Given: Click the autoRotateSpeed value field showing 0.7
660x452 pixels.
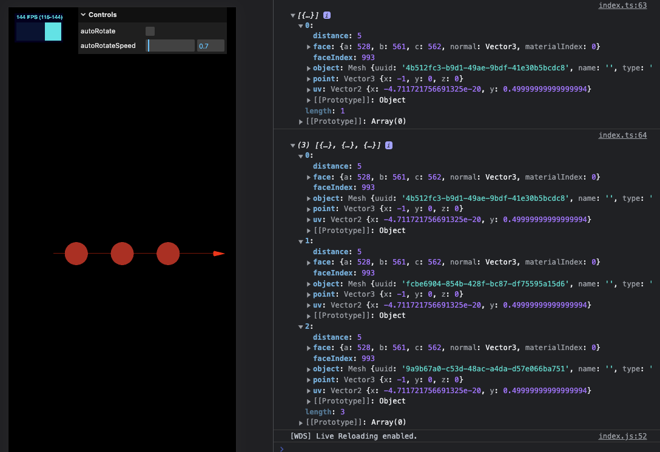Looking at the screenshot, I should 210,46.
